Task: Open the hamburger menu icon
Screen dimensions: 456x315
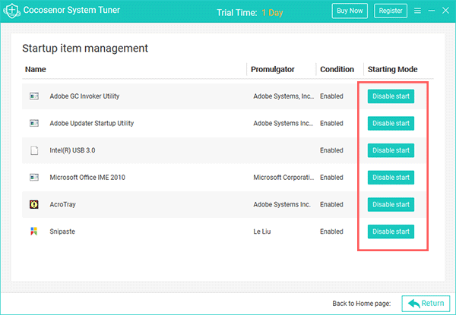Action: click(417, 11)
